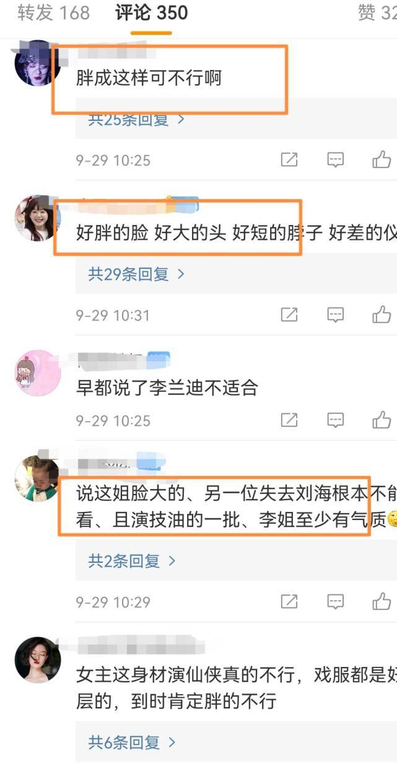This screenshot has width=397, height=763.
Task: Select the 评论 350 tab
Action: tap(151, 13)
